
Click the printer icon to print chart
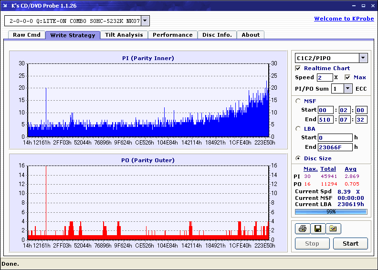tap(302, 229)
